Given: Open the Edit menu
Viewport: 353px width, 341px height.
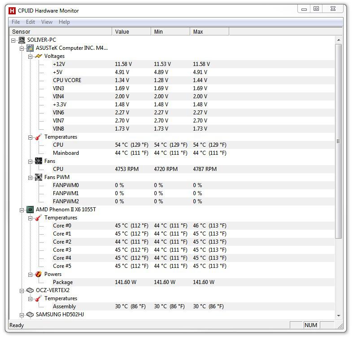Looking at the screenshot, I should (x=31, y=22).
